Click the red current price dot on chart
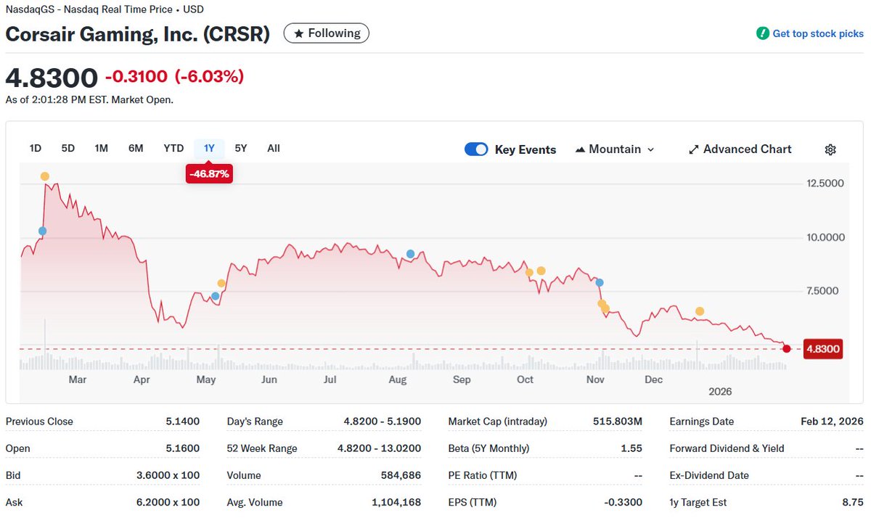 (787, 349)
